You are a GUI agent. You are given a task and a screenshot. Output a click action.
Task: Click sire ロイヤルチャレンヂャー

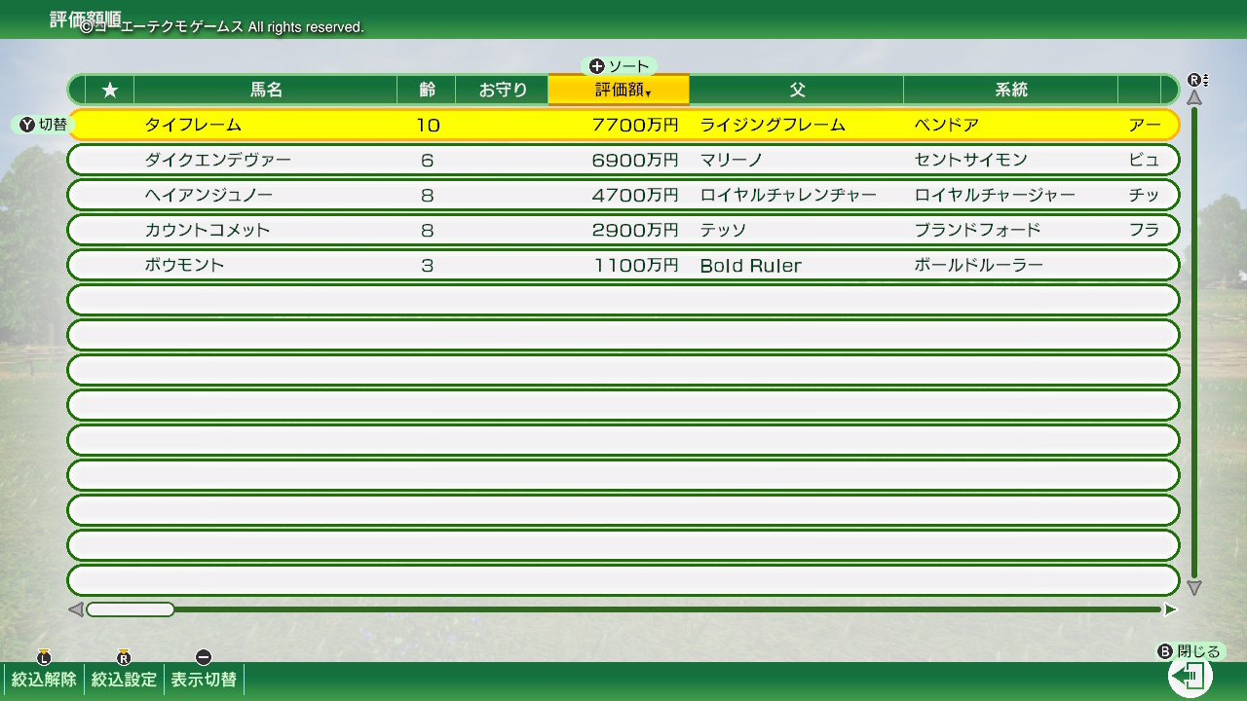point(788,195)
